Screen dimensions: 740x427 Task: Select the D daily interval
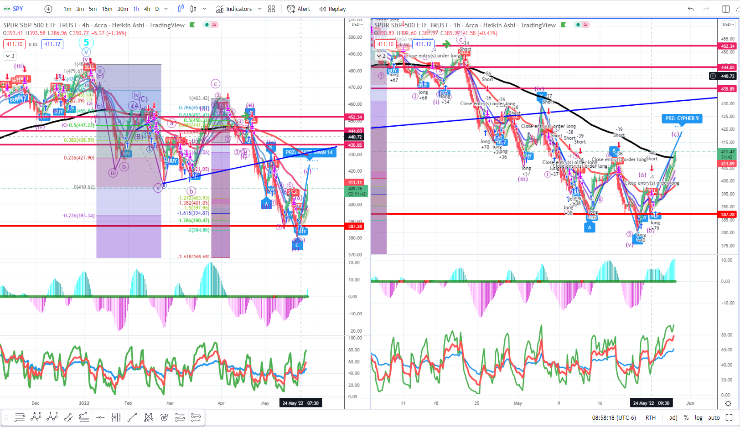click(157, 9)
